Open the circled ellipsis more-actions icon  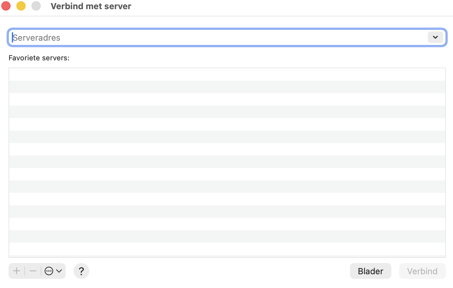(49, 271)
